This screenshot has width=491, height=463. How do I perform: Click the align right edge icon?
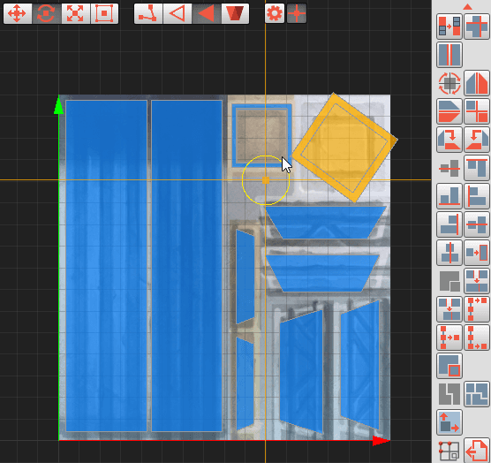(449, 224)
